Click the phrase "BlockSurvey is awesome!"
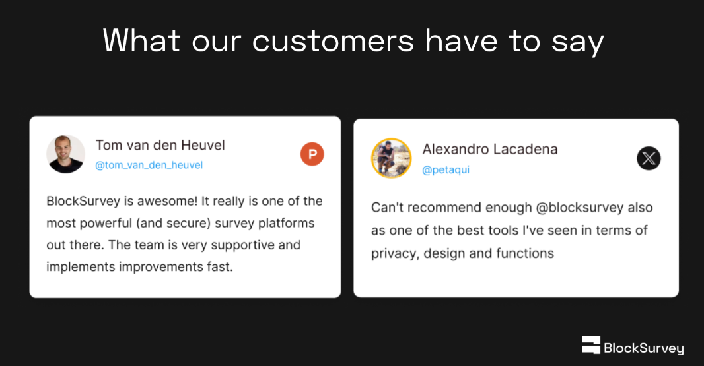 122,201
